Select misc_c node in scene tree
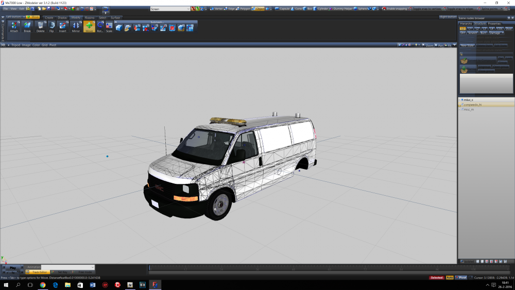The width and height of the screenshot is (515, 290). 468,99
